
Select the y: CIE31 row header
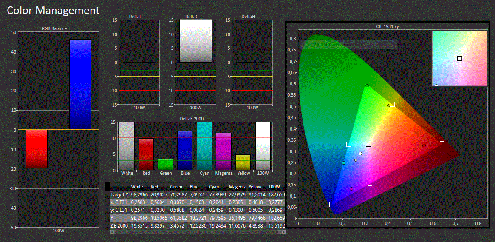119,210
